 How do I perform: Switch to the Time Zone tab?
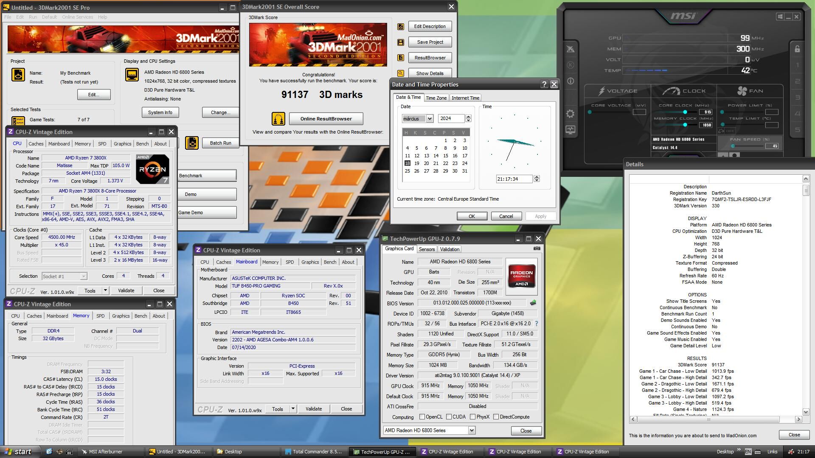click(x=436, y=98)
